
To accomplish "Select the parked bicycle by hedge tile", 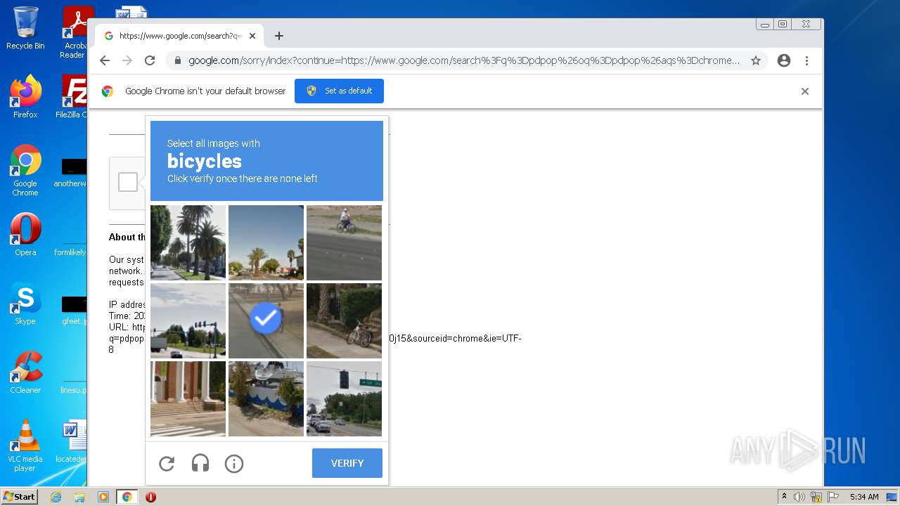I will click(344, 320).
